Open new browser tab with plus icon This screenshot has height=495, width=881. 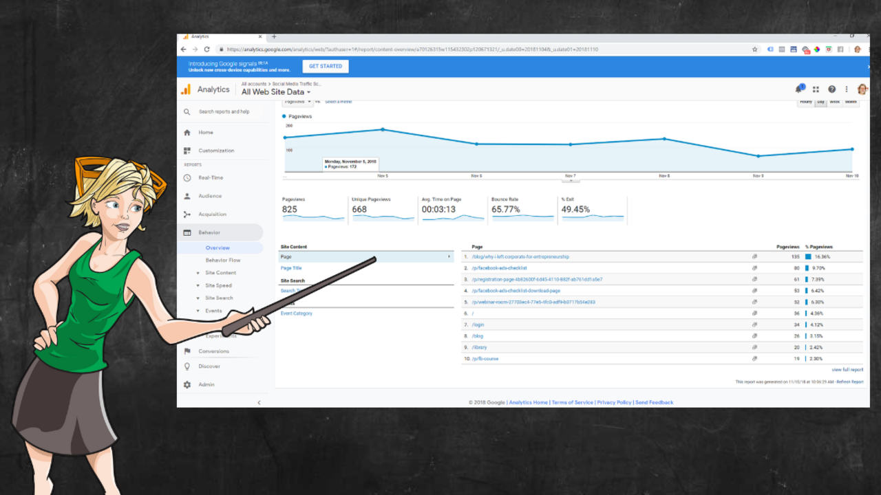(x=274, y=36)
